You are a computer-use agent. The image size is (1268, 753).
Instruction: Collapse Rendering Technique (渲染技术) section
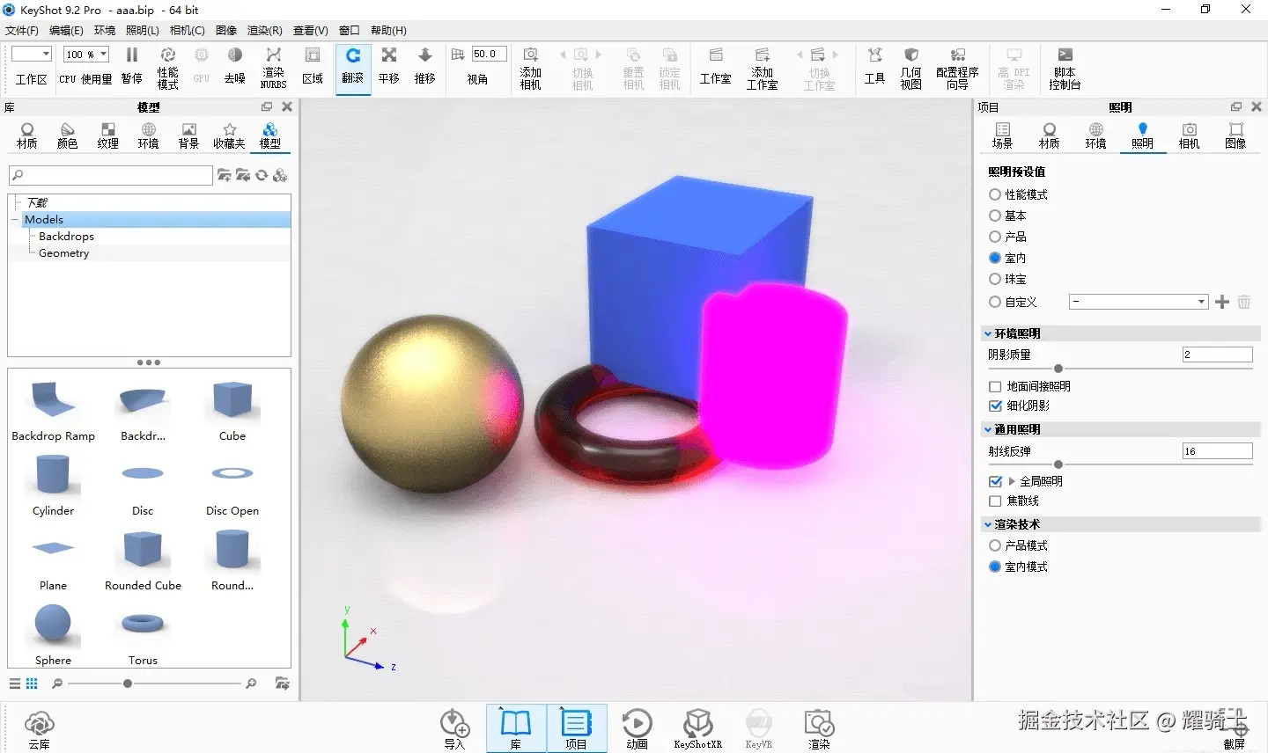(987, 524)
